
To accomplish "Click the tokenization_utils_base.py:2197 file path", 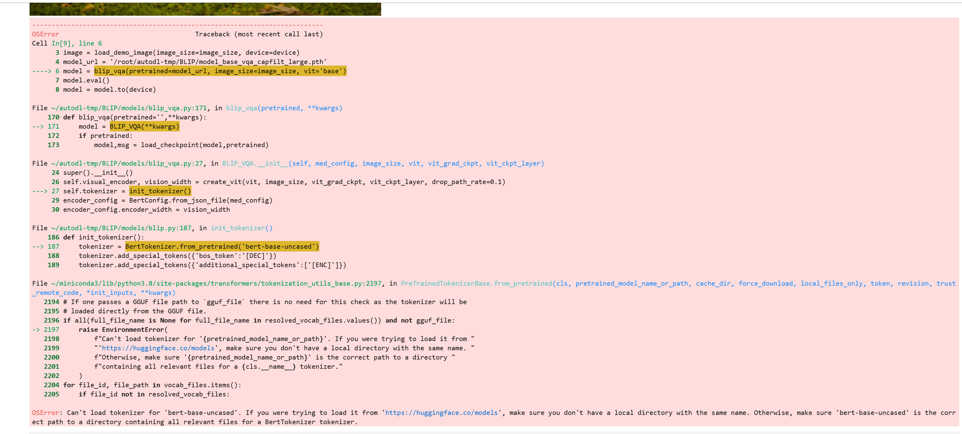I will click(217, 283).
